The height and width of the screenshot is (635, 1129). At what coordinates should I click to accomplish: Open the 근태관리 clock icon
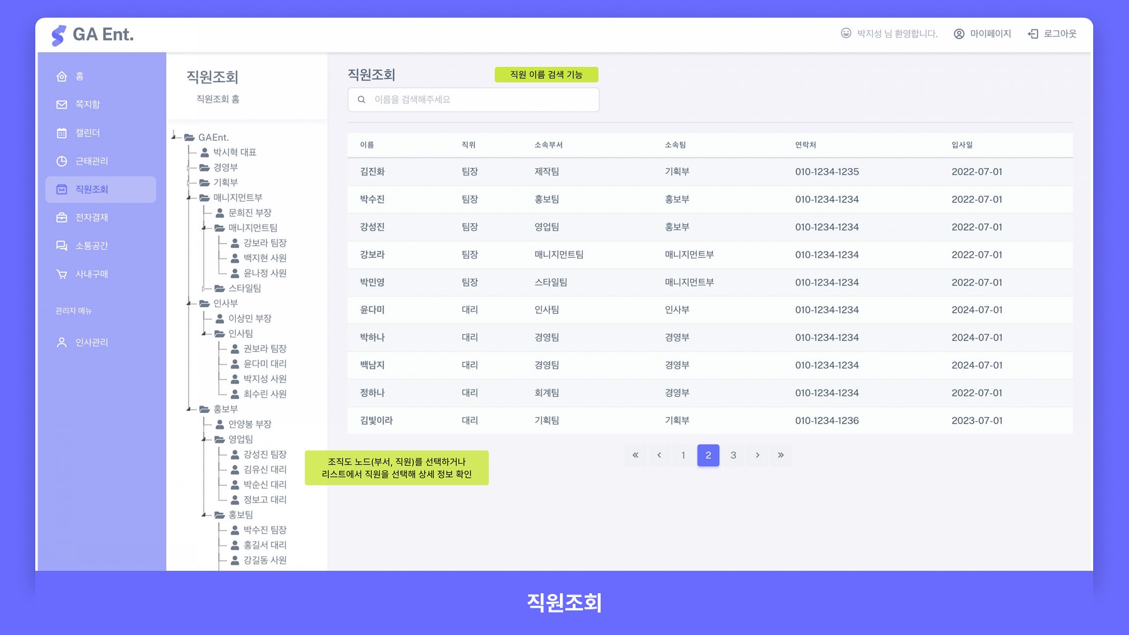tap(62, 161)
